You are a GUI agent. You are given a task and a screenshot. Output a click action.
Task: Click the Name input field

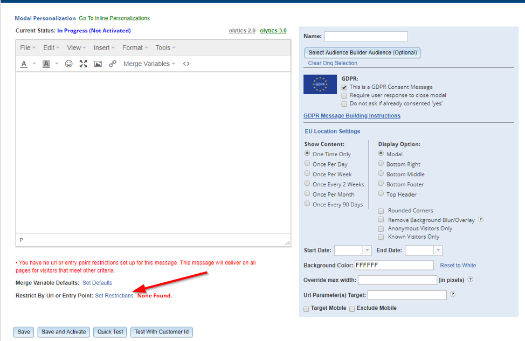click(366, 37)
